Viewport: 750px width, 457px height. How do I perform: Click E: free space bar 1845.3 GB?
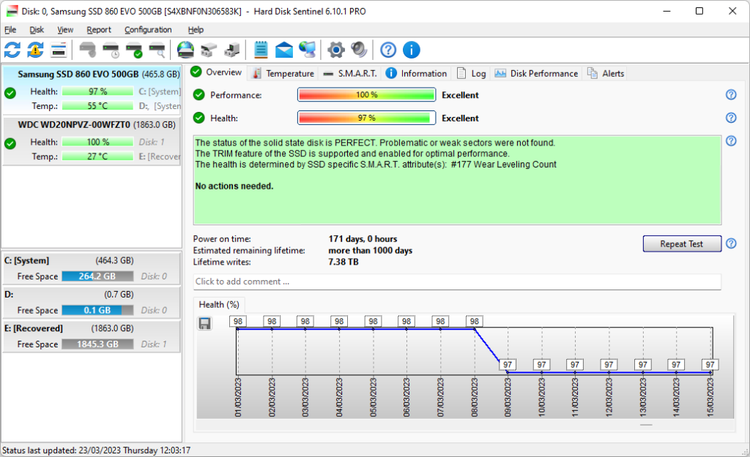tap(97, 344)
